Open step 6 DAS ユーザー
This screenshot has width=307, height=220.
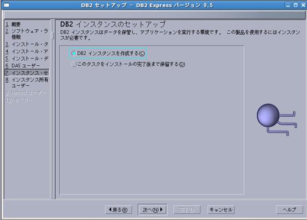23,66
